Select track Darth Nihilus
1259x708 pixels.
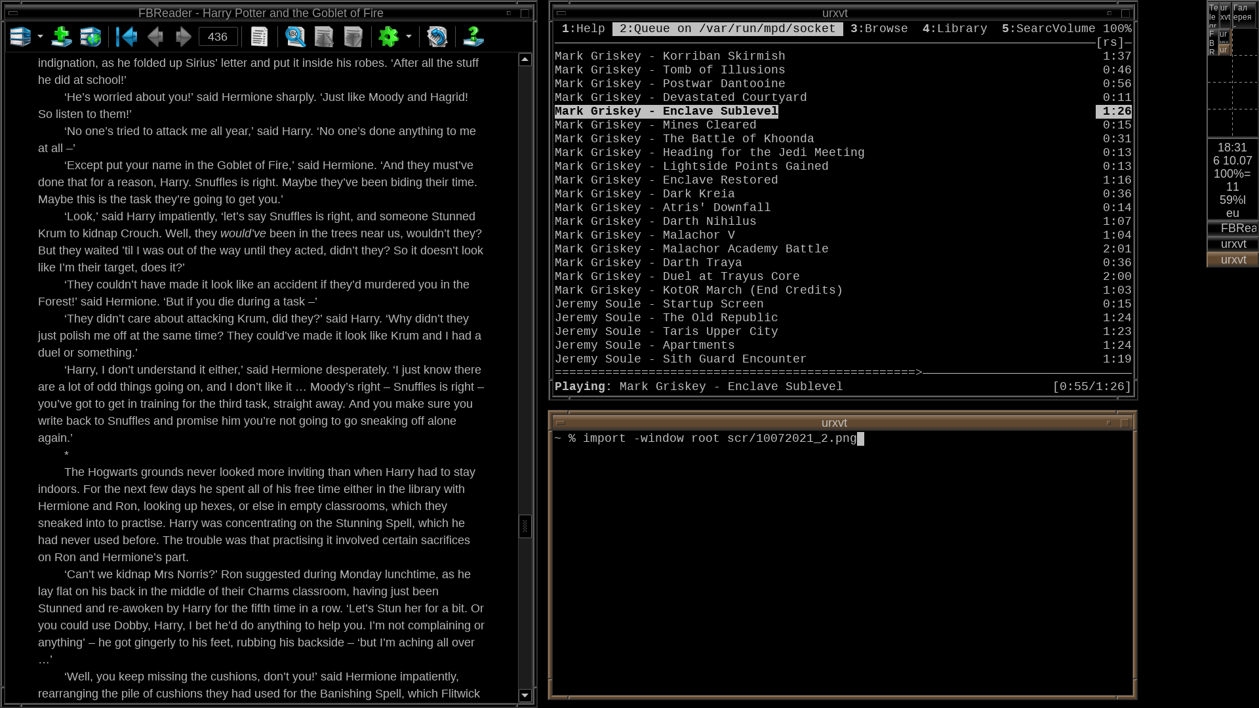(x=843, y=222)
